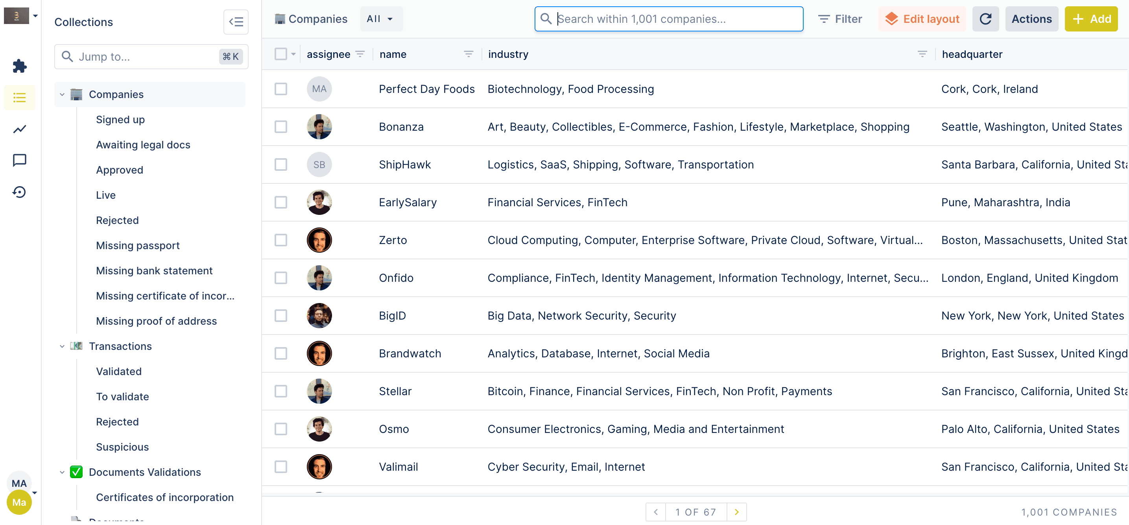Tick the checkbox for Zerto row
1129x525 pixels.
click(280, 240)
